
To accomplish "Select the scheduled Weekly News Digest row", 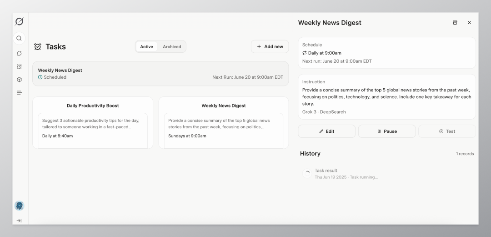I will point(160,74).
